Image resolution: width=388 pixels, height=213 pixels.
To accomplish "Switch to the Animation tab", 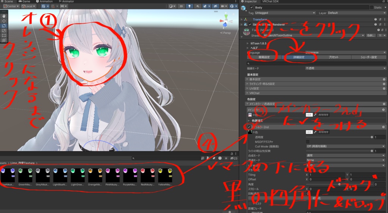I will [x=45, y=2].
